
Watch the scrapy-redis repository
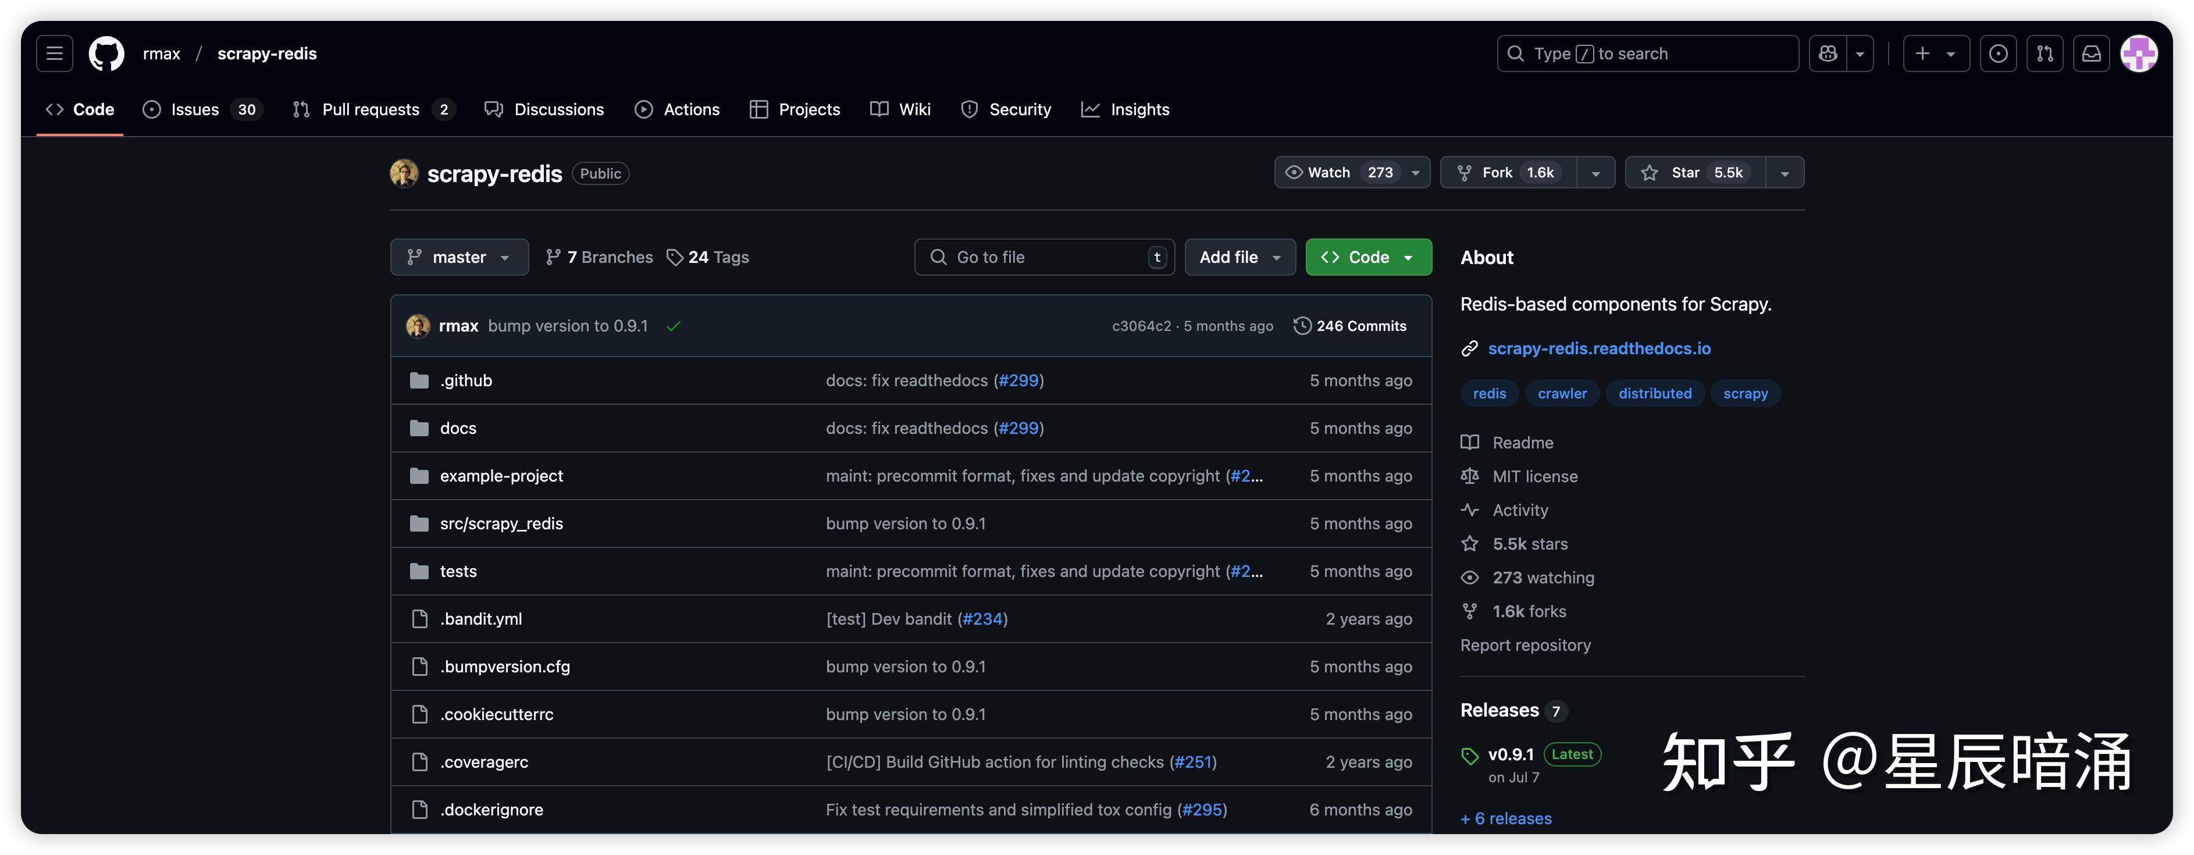coord(1352,173)
